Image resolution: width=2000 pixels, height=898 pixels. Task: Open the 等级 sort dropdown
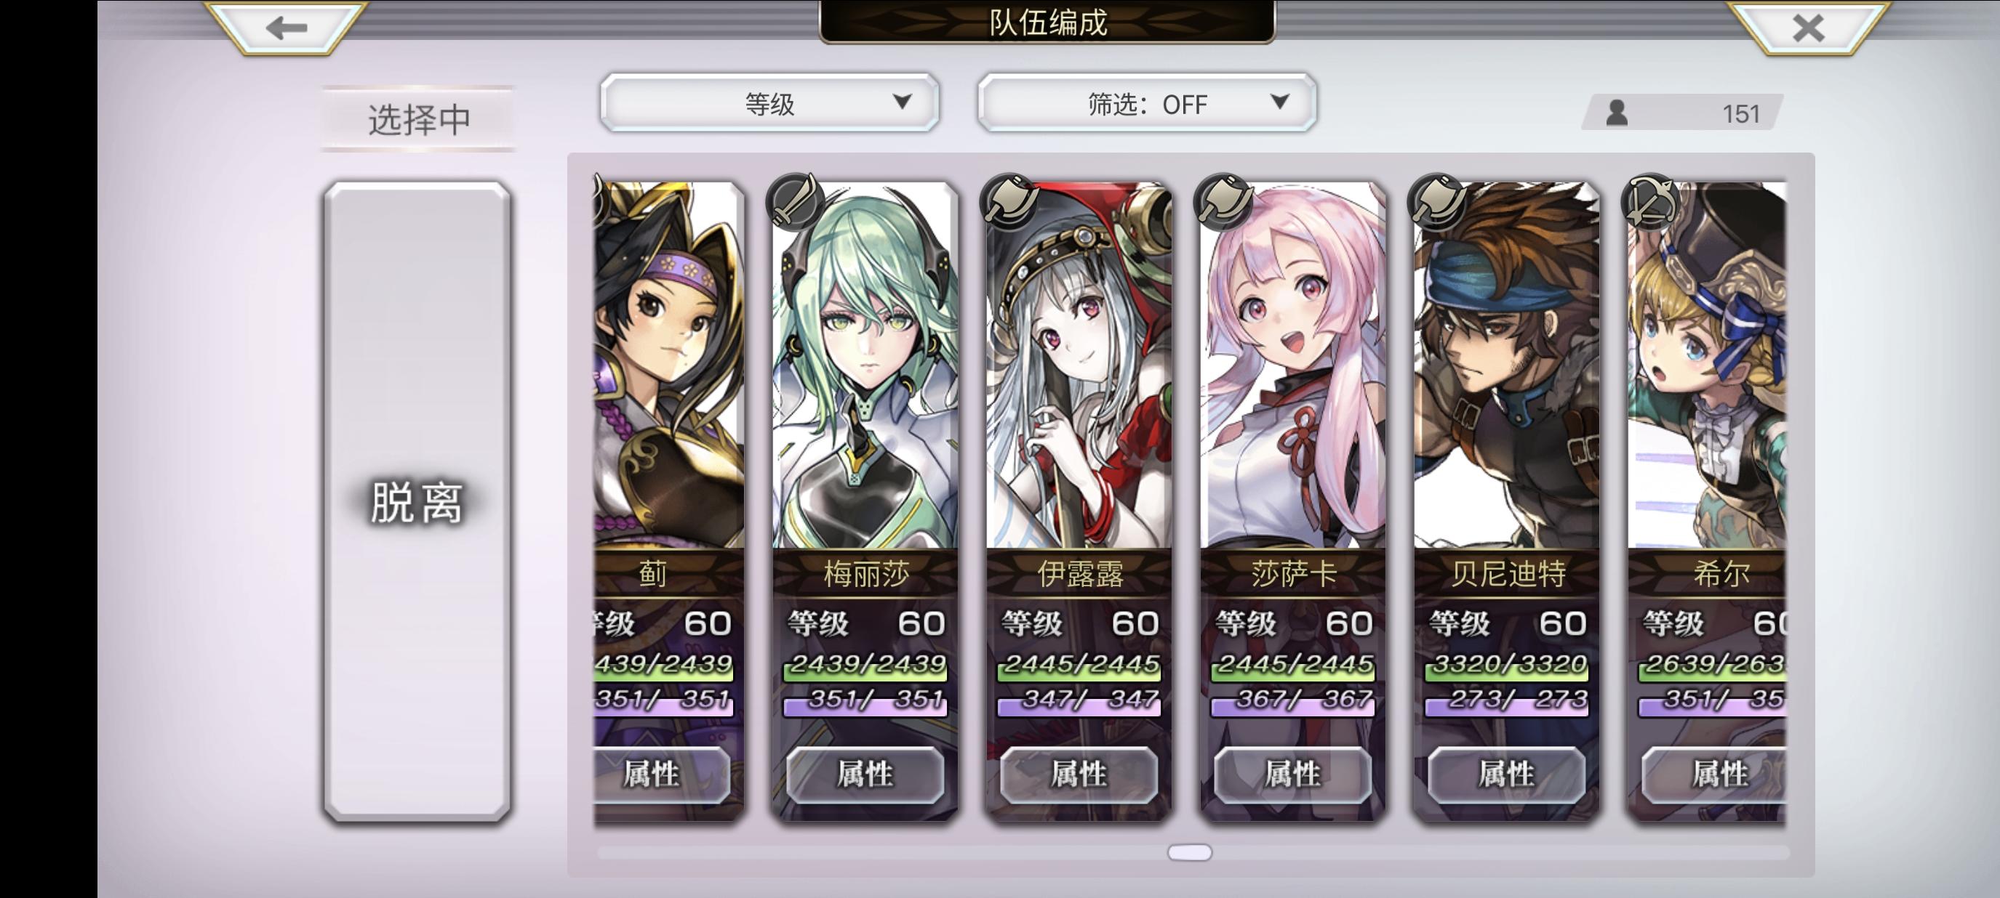click(769, 102)
